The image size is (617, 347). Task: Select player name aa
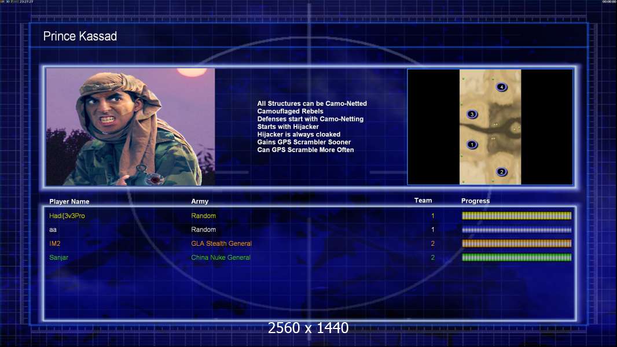point(53,230)
